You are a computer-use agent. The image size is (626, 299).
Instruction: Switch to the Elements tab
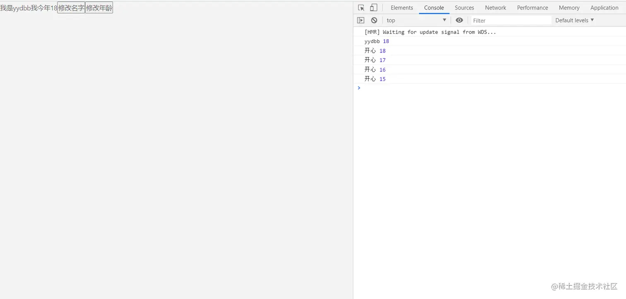tap(402, 7)
